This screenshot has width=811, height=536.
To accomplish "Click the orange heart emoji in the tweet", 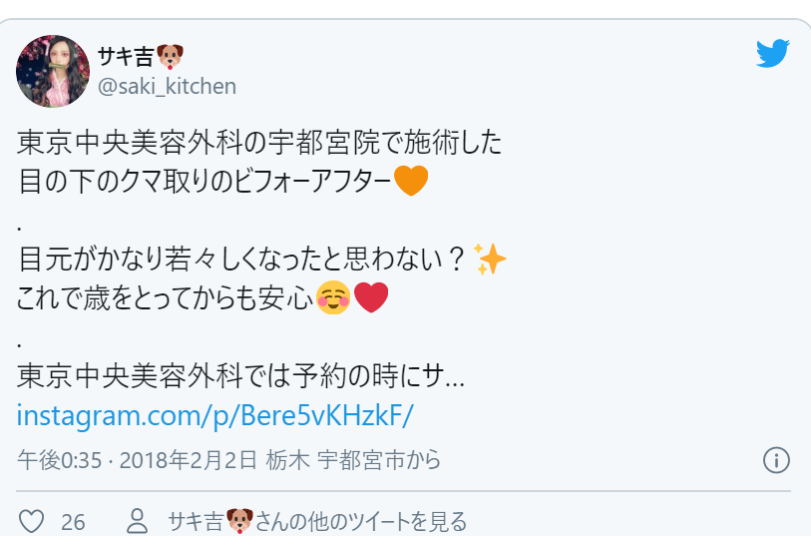I will point(411,181).
